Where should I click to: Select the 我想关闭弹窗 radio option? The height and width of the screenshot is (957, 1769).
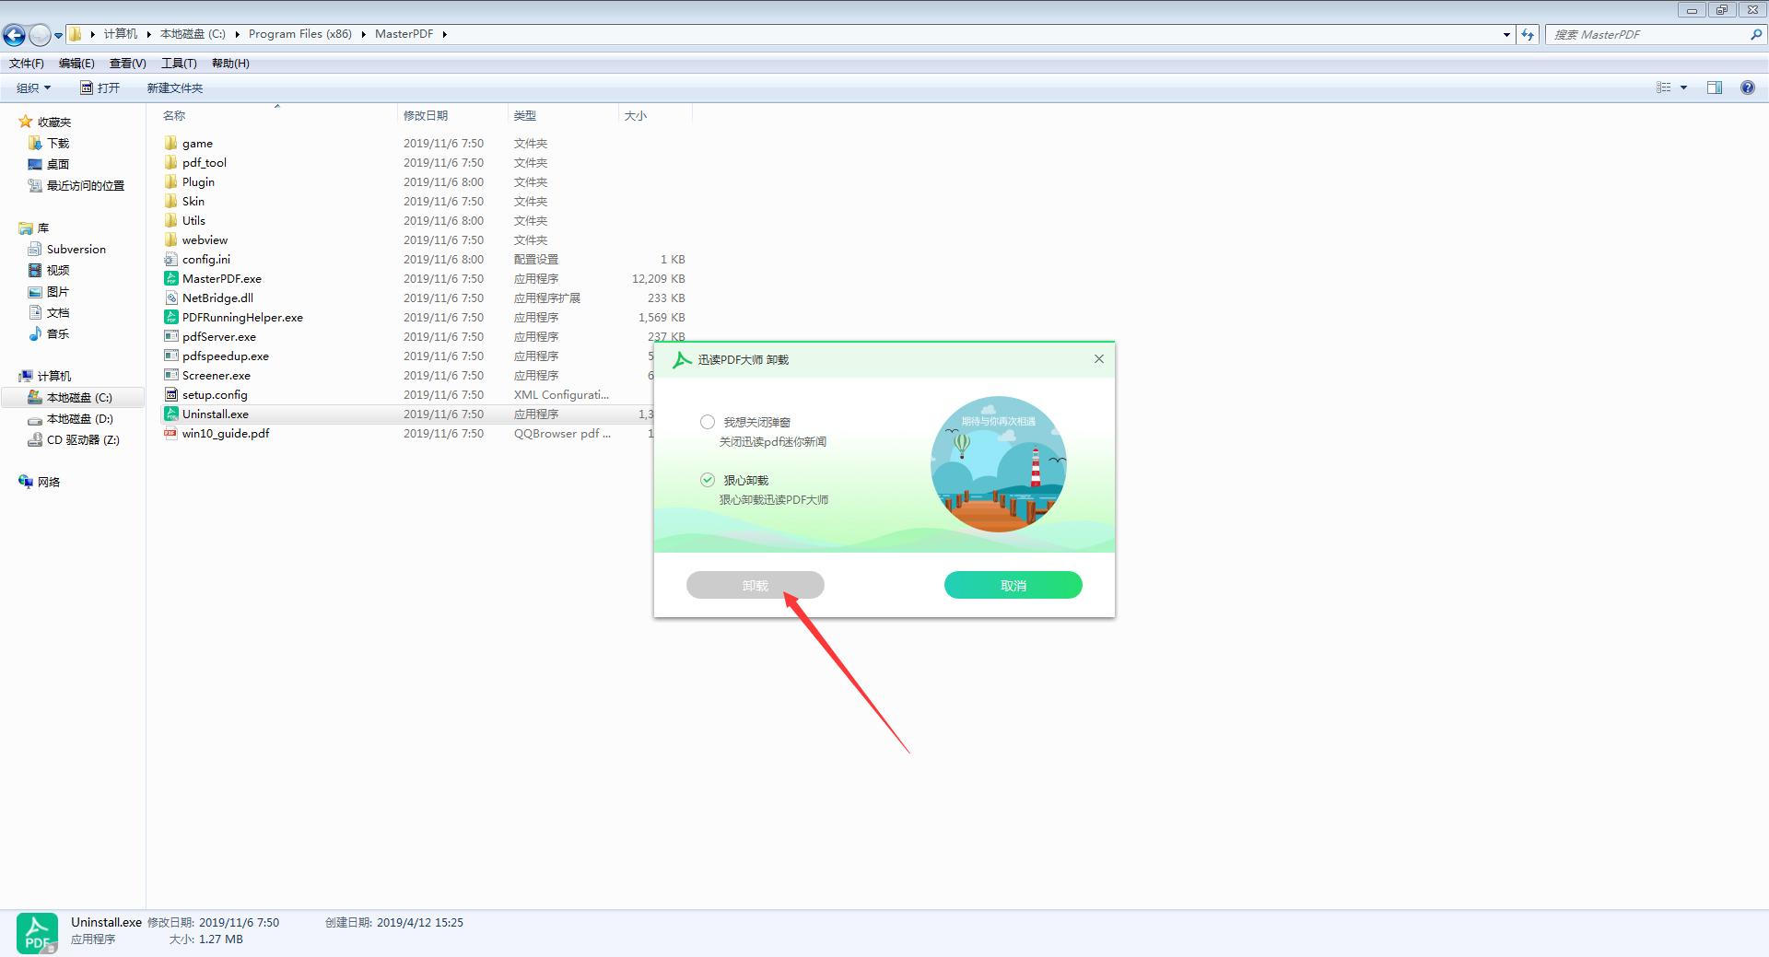point(708,422)
